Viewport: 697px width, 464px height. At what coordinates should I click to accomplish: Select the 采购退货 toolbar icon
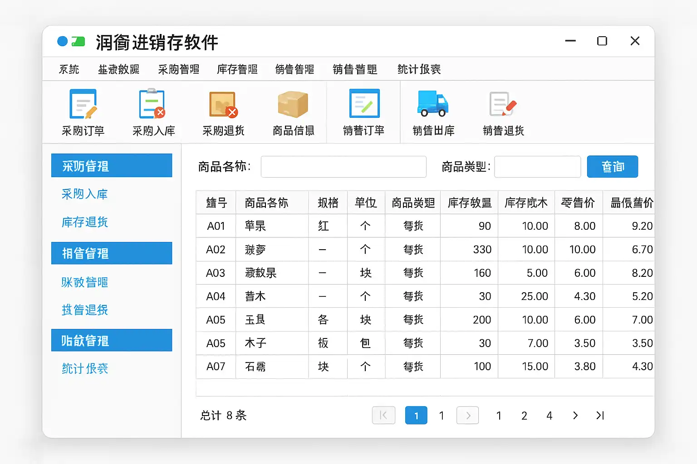click(223, 105)
